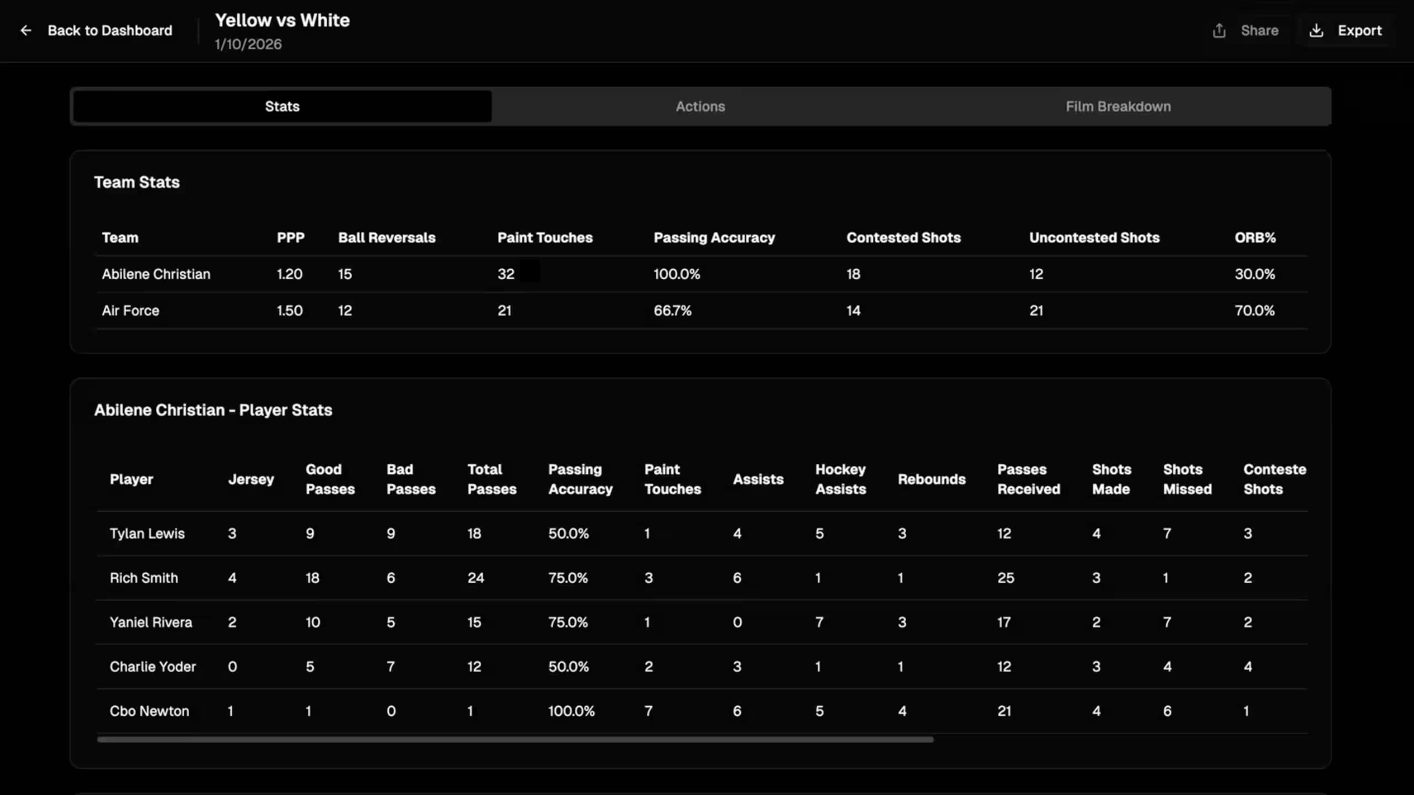Select the Air Force team row name
The width and height of the screenshot is (1414, 795).
point(131,311)
